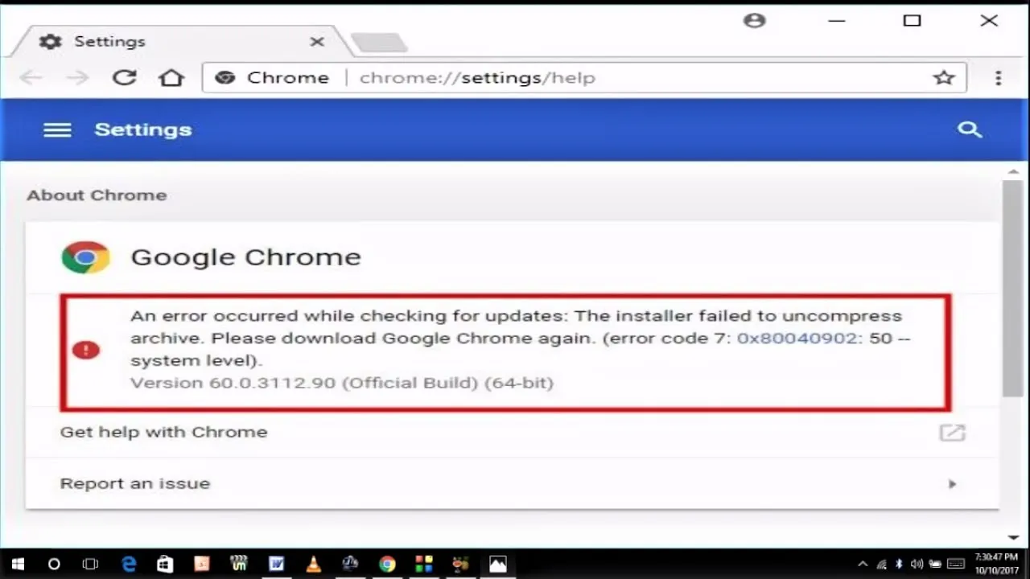Click the Chrome site info icon in address bar
Viewport: 1030px width, 579px height.
[225, 77]
